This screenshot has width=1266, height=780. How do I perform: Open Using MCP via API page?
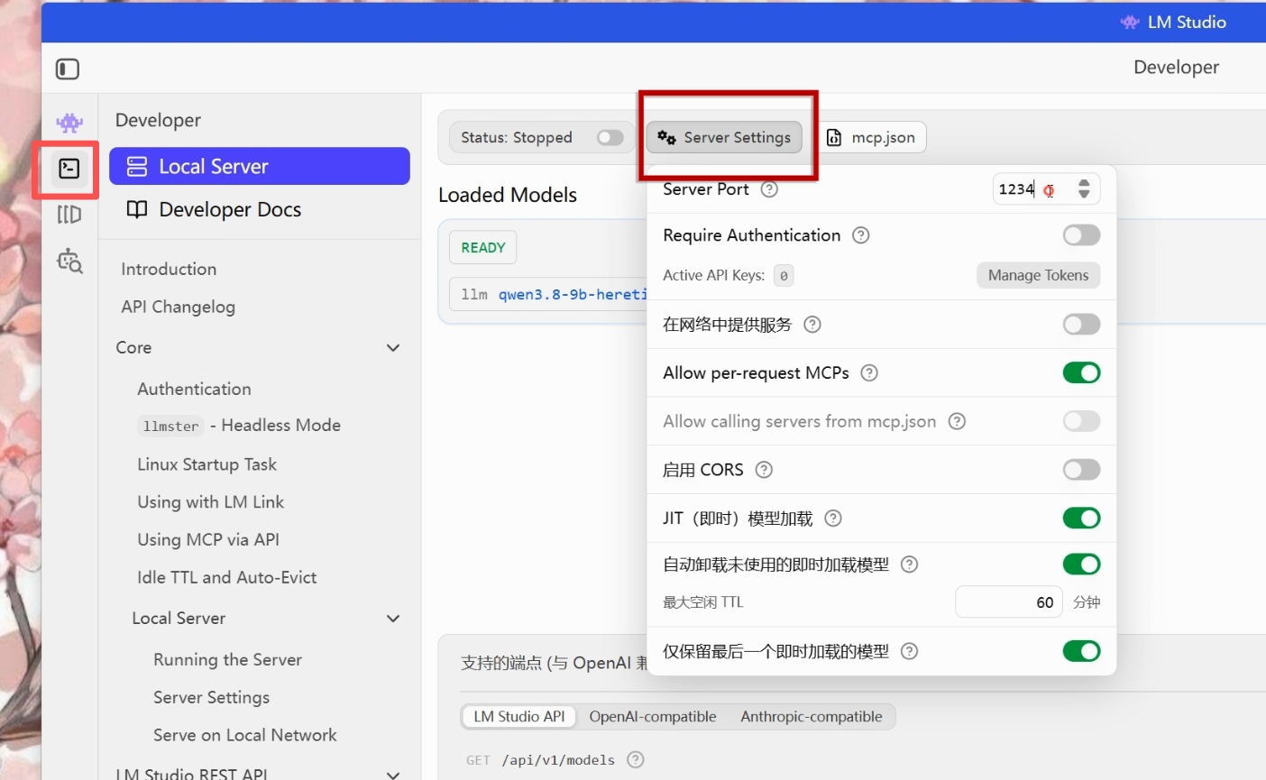click(208, 540)
